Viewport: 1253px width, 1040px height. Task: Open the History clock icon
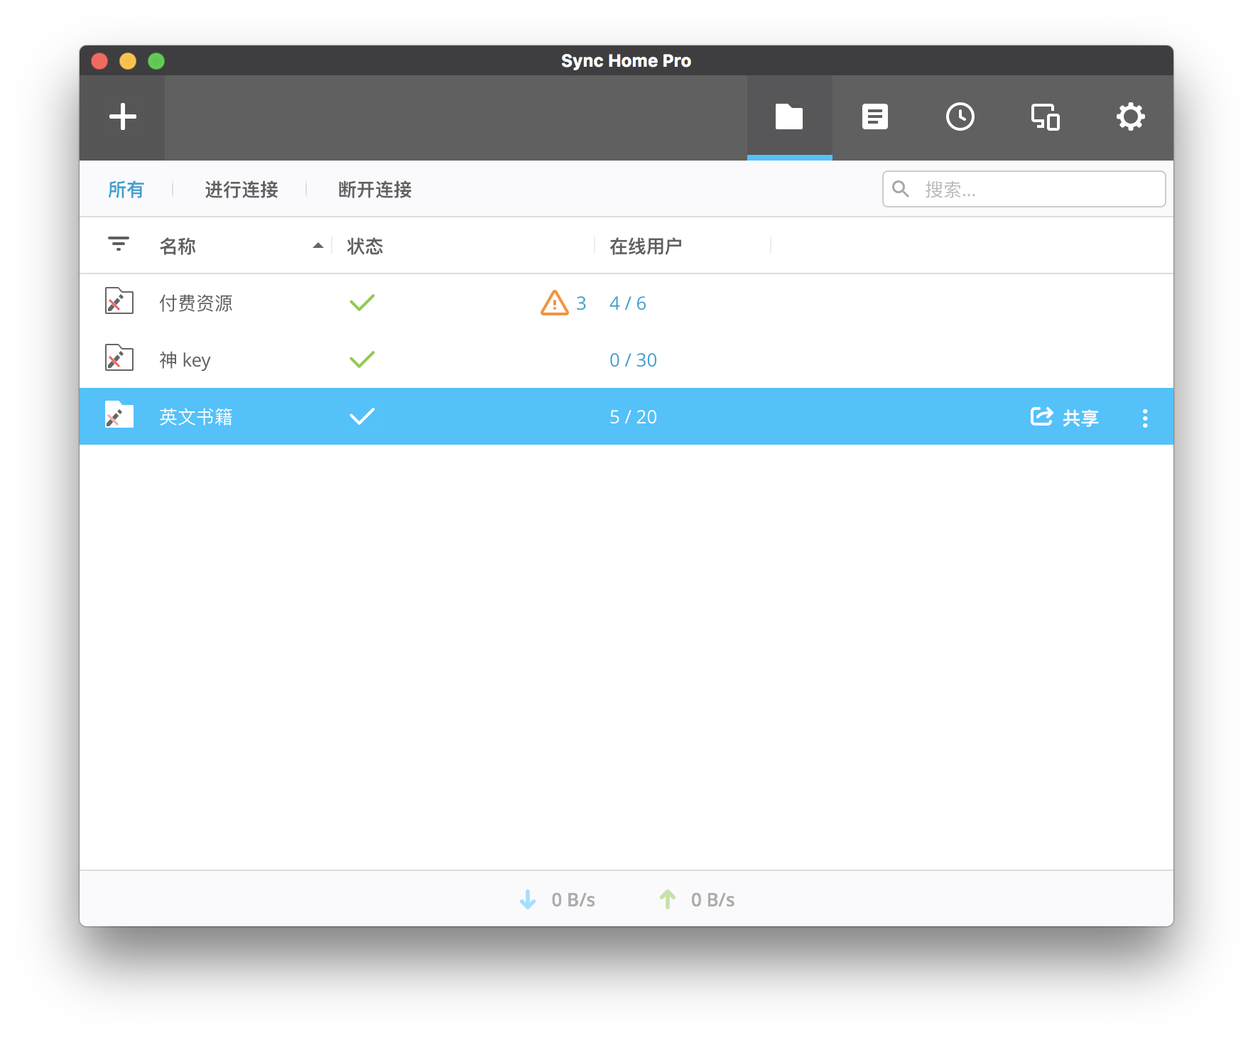pyautogui.click(x=960, y=117)
